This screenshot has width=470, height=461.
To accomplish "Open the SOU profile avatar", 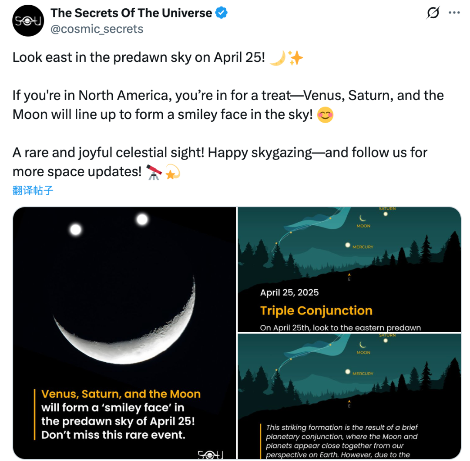I will tap(28, 21).
